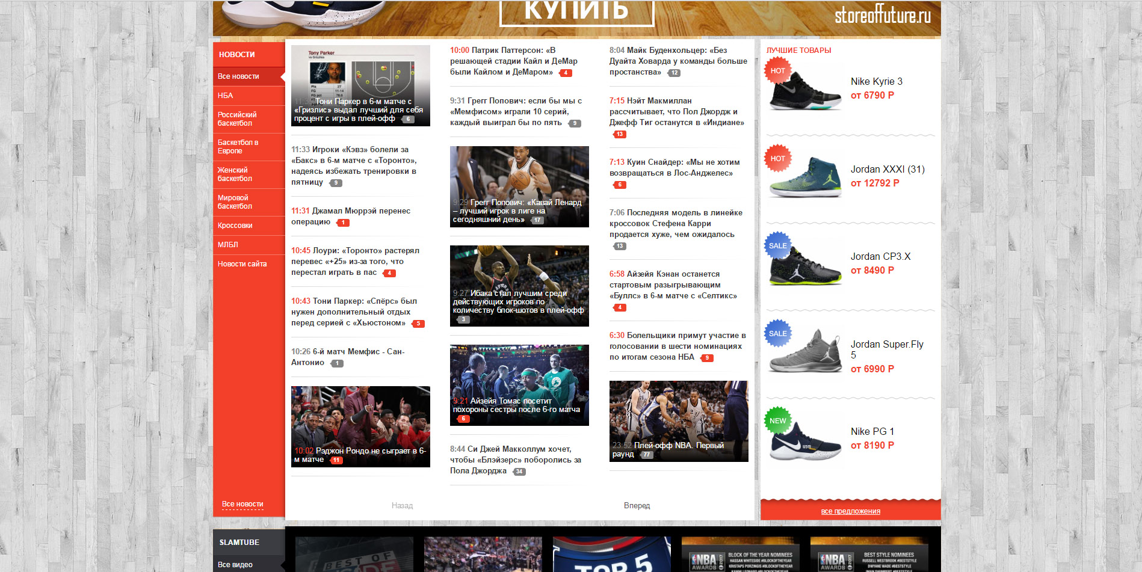Screen dimensions: 1142x572
Task: Select Женский баскетбол category
Action: click(x=235, y=174)
